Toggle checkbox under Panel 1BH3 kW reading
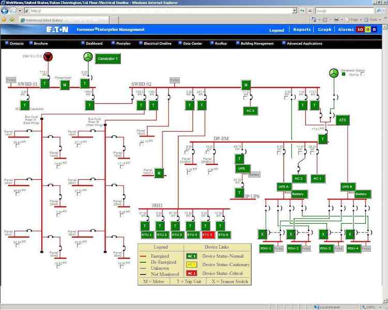The image size is (388, 310). point(141,144)
